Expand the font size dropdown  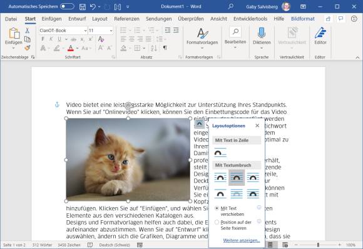(111, 31)
